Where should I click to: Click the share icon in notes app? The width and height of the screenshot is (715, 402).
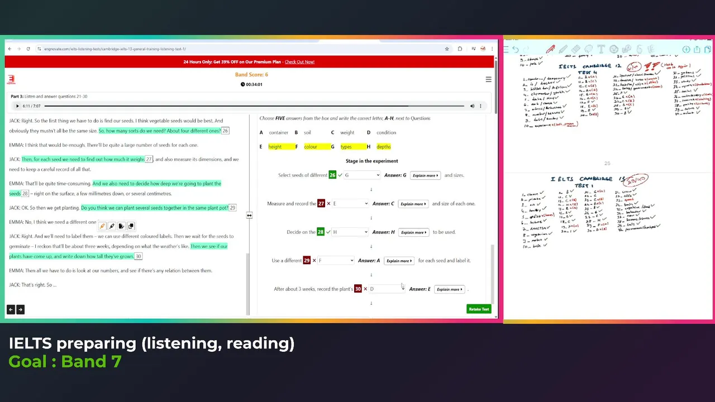[697, 50]
